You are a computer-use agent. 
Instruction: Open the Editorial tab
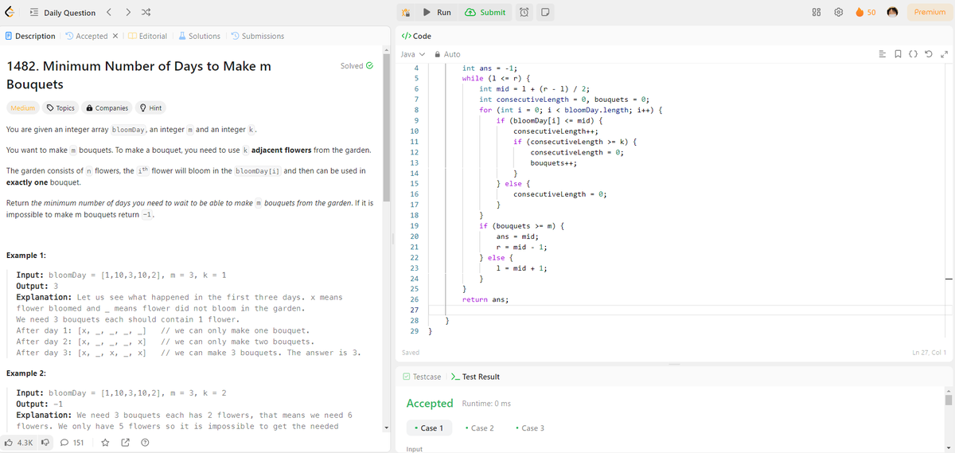pyautogui.click(x=148, y=36)
